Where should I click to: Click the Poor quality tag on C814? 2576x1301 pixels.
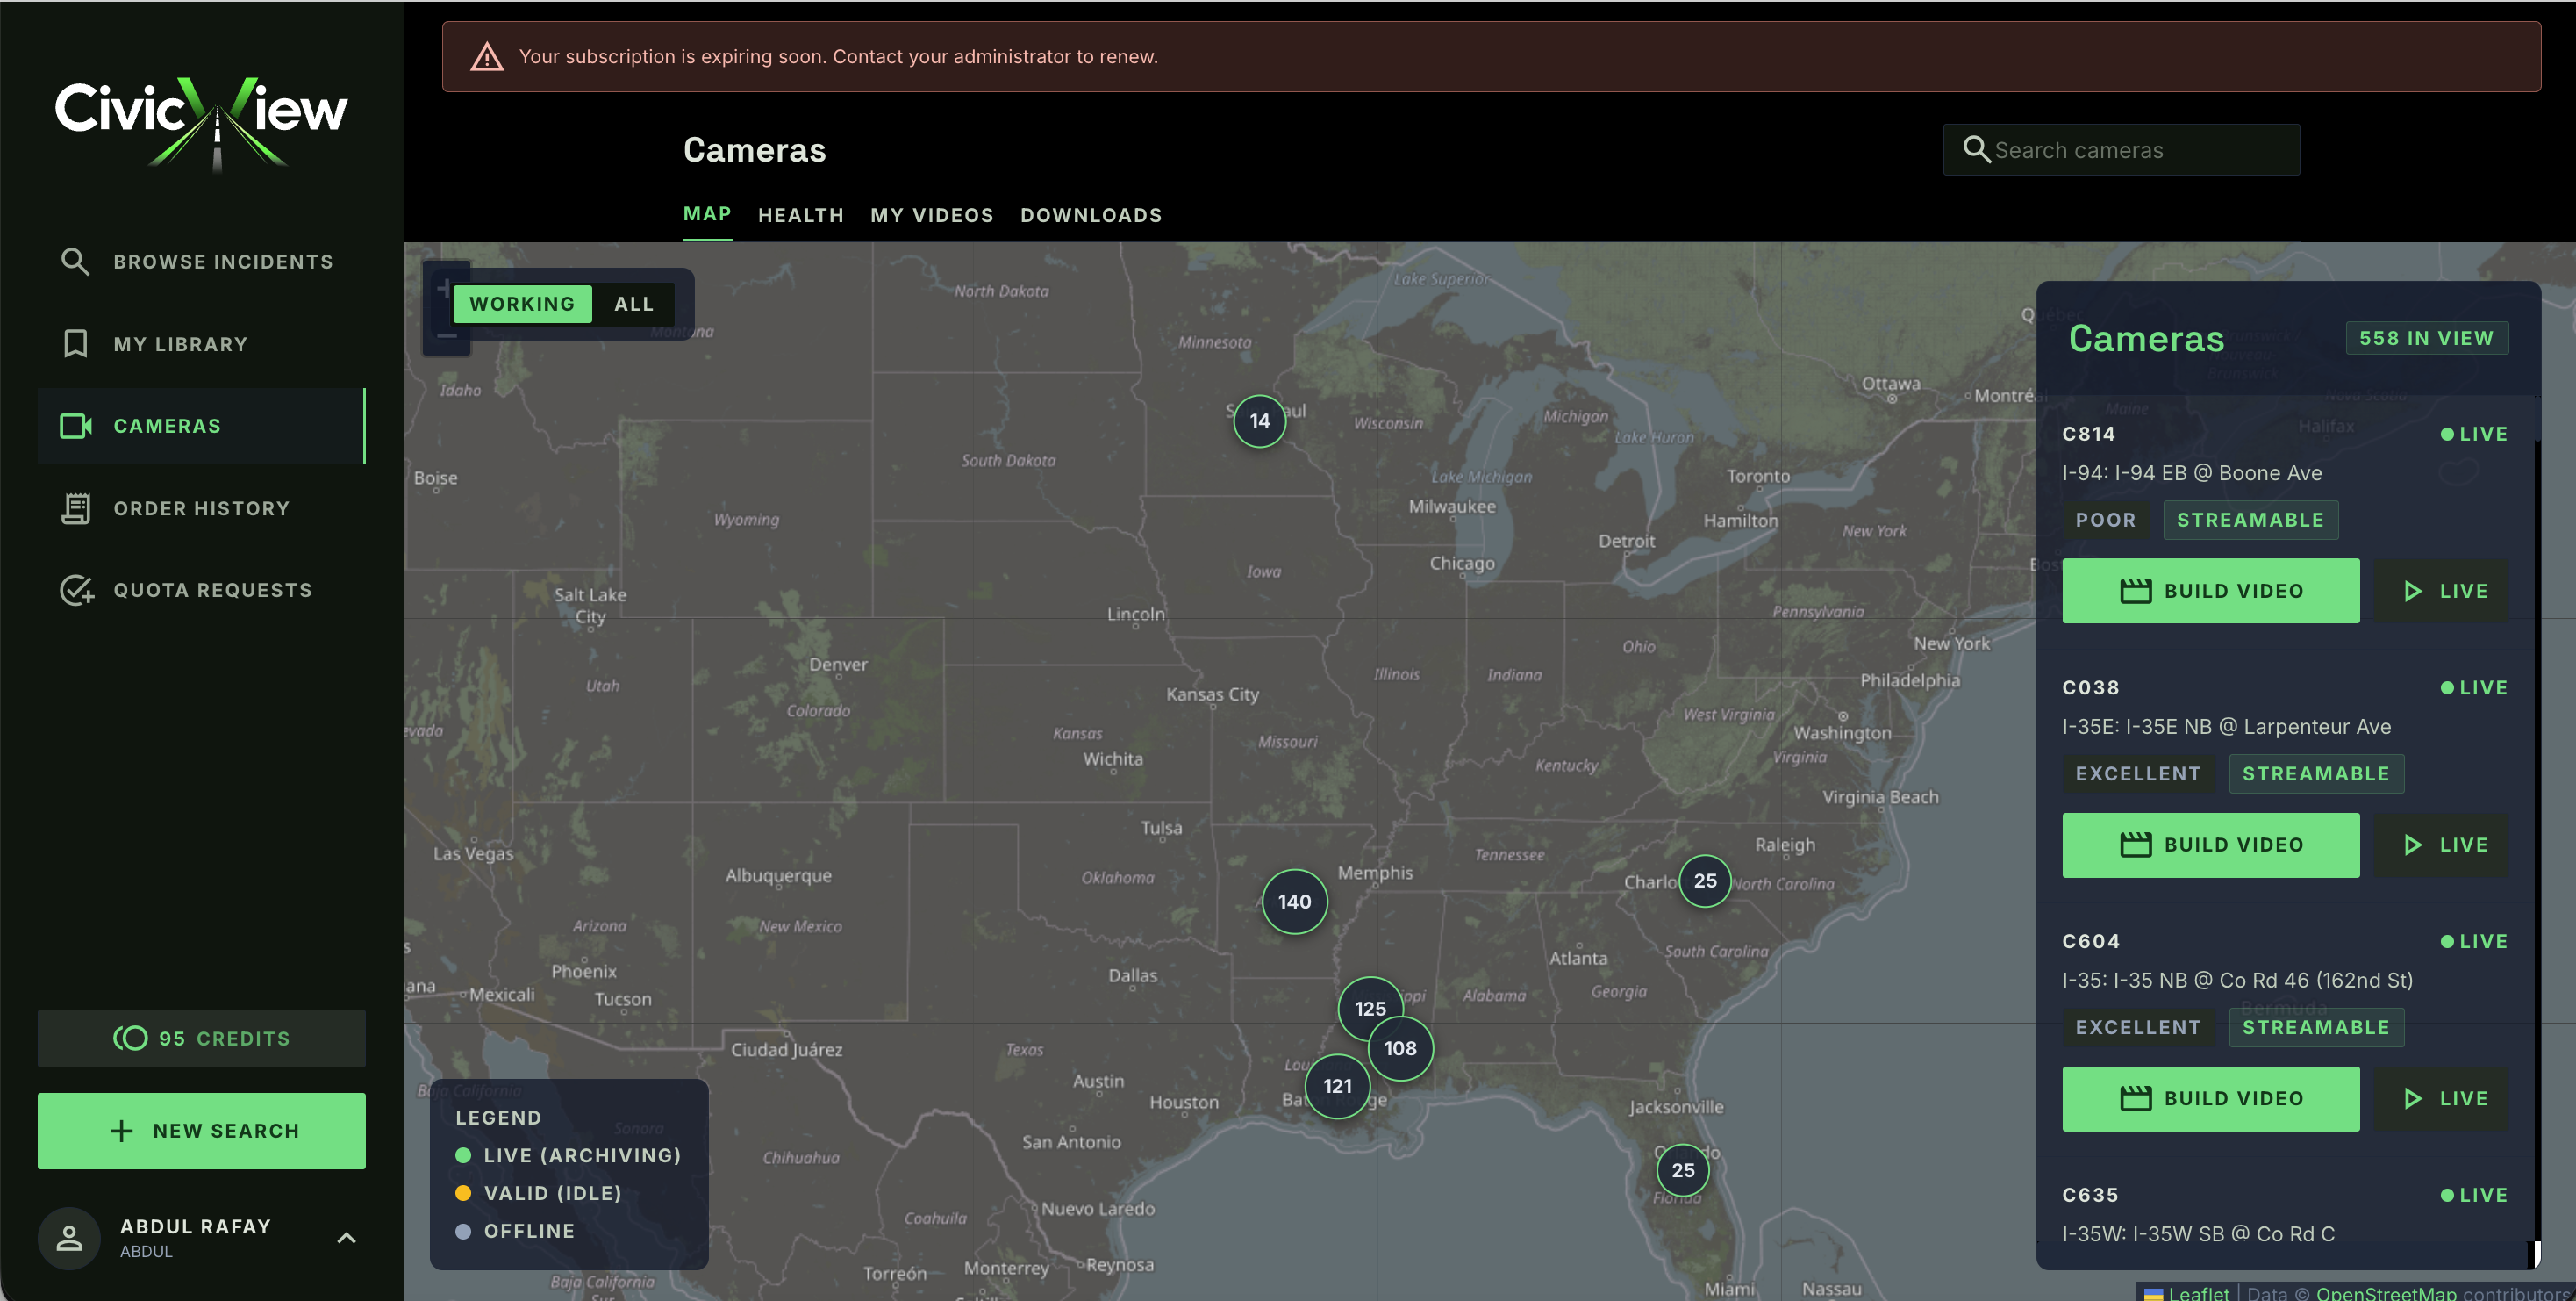(x=2105, y=520)
